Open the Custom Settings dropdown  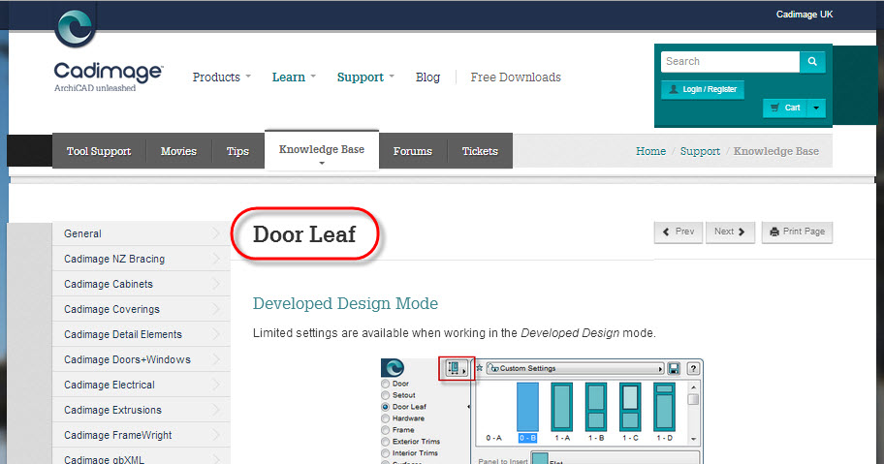[x=576, y=368]
